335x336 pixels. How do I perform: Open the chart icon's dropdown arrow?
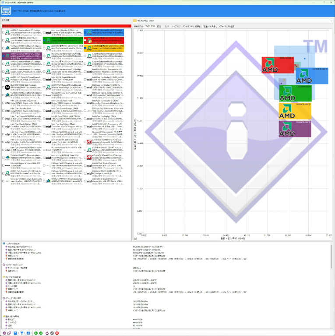pyautogui.click(x=31, y=333)
